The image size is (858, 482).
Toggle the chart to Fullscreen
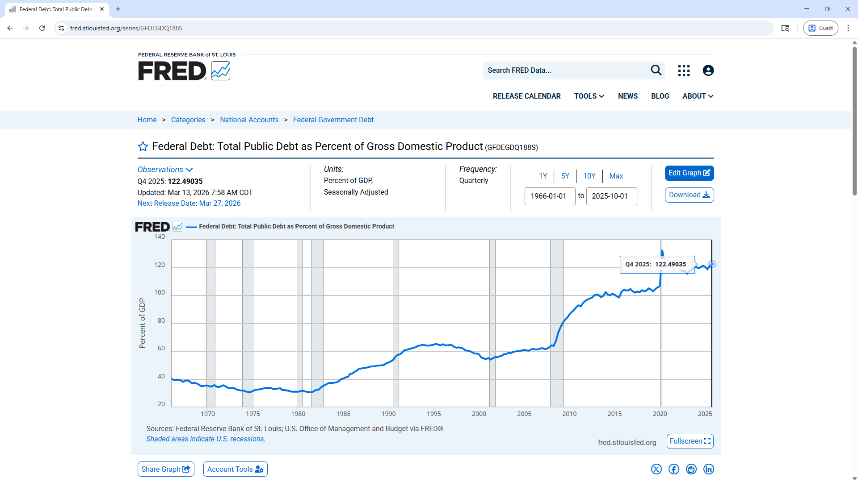[x=690, y=441]
